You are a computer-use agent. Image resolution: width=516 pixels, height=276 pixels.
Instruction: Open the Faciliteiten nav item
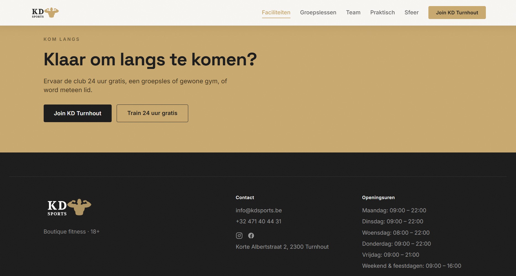pos(276,12)
